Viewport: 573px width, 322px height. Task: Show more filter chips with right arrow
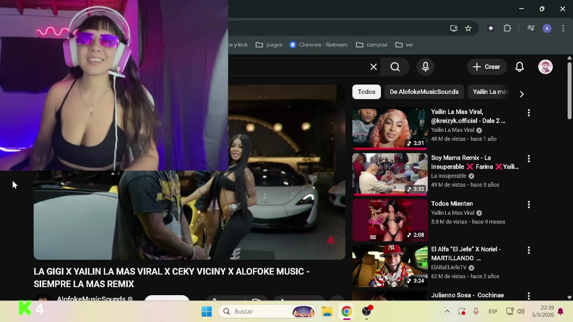click(522, 94)
